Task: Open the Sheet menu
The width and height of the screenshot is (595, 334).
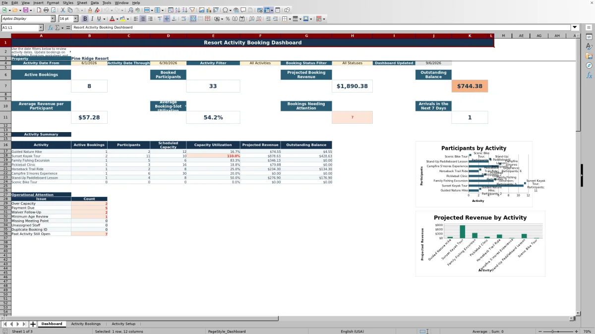Action: 82,2
